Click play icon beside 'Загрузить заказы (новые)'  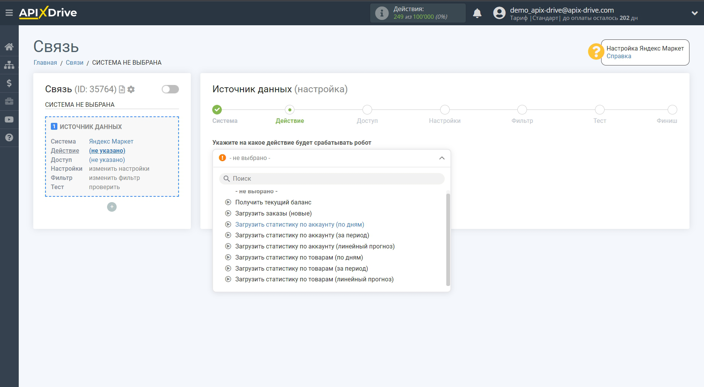pyautogui.click(x=228, y=213)
